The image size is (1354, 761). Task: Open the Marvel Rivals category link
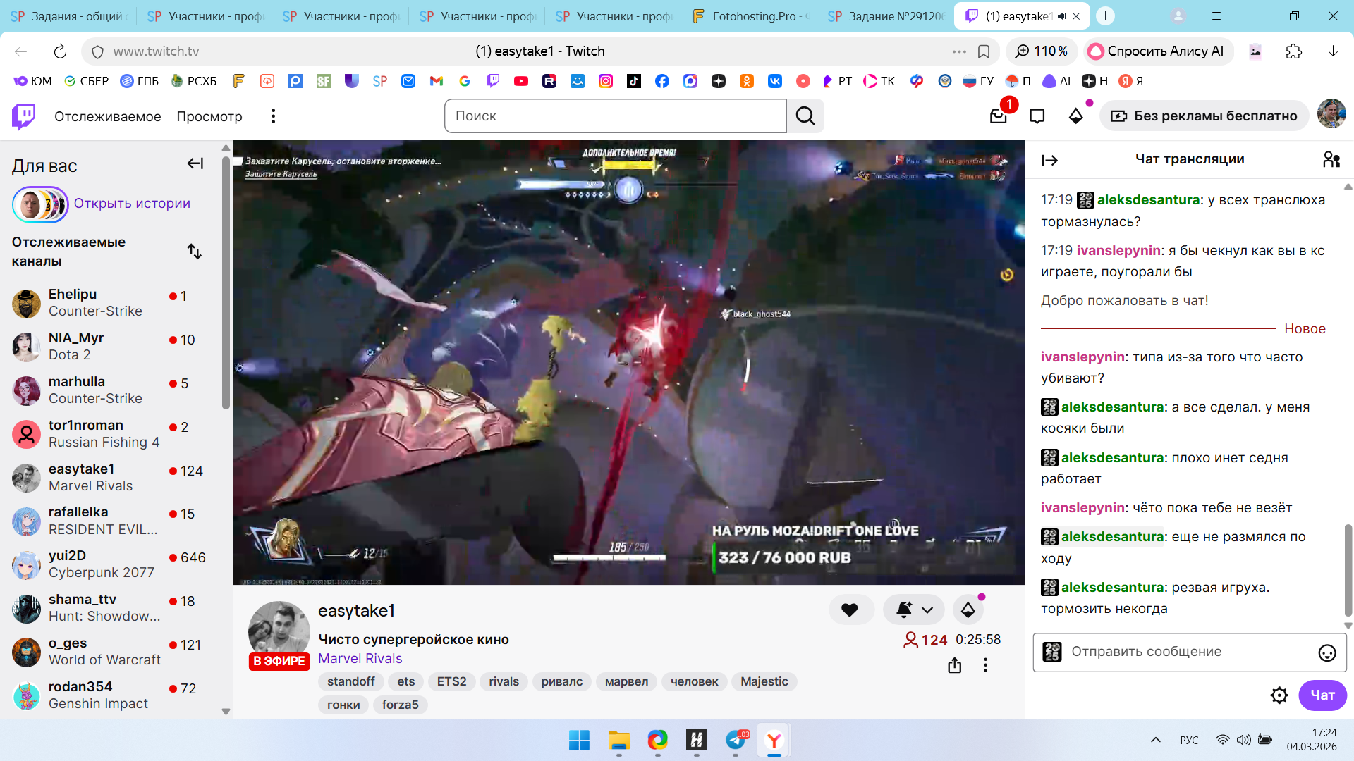(360, 658)
